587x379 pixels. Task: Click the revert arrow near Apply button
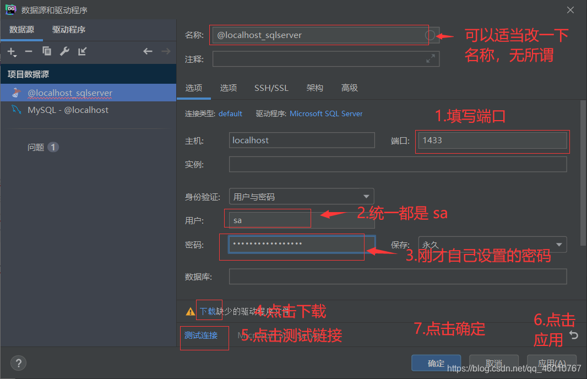574,334
